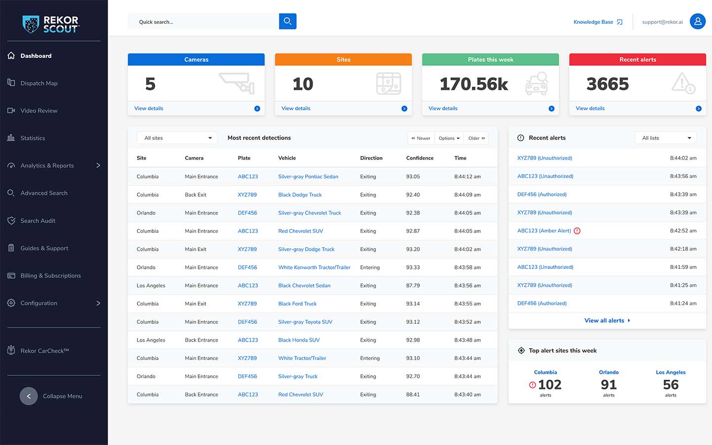The width and height of the screenshot is (712, 445).
Task: Open the All sites dropdown
Action: coord(177,138)
